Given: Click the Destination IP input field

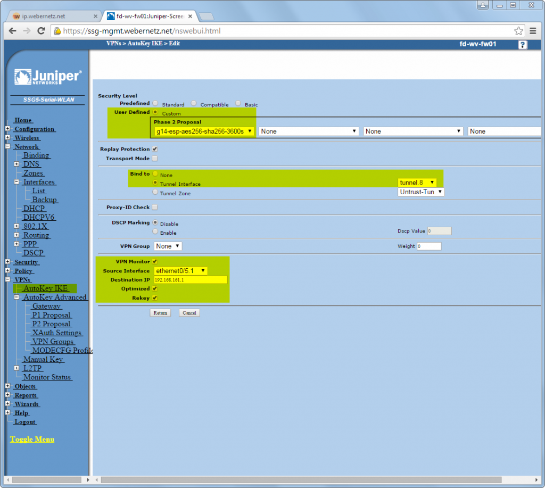Looking at the screenshot, I should coord(191,280).
